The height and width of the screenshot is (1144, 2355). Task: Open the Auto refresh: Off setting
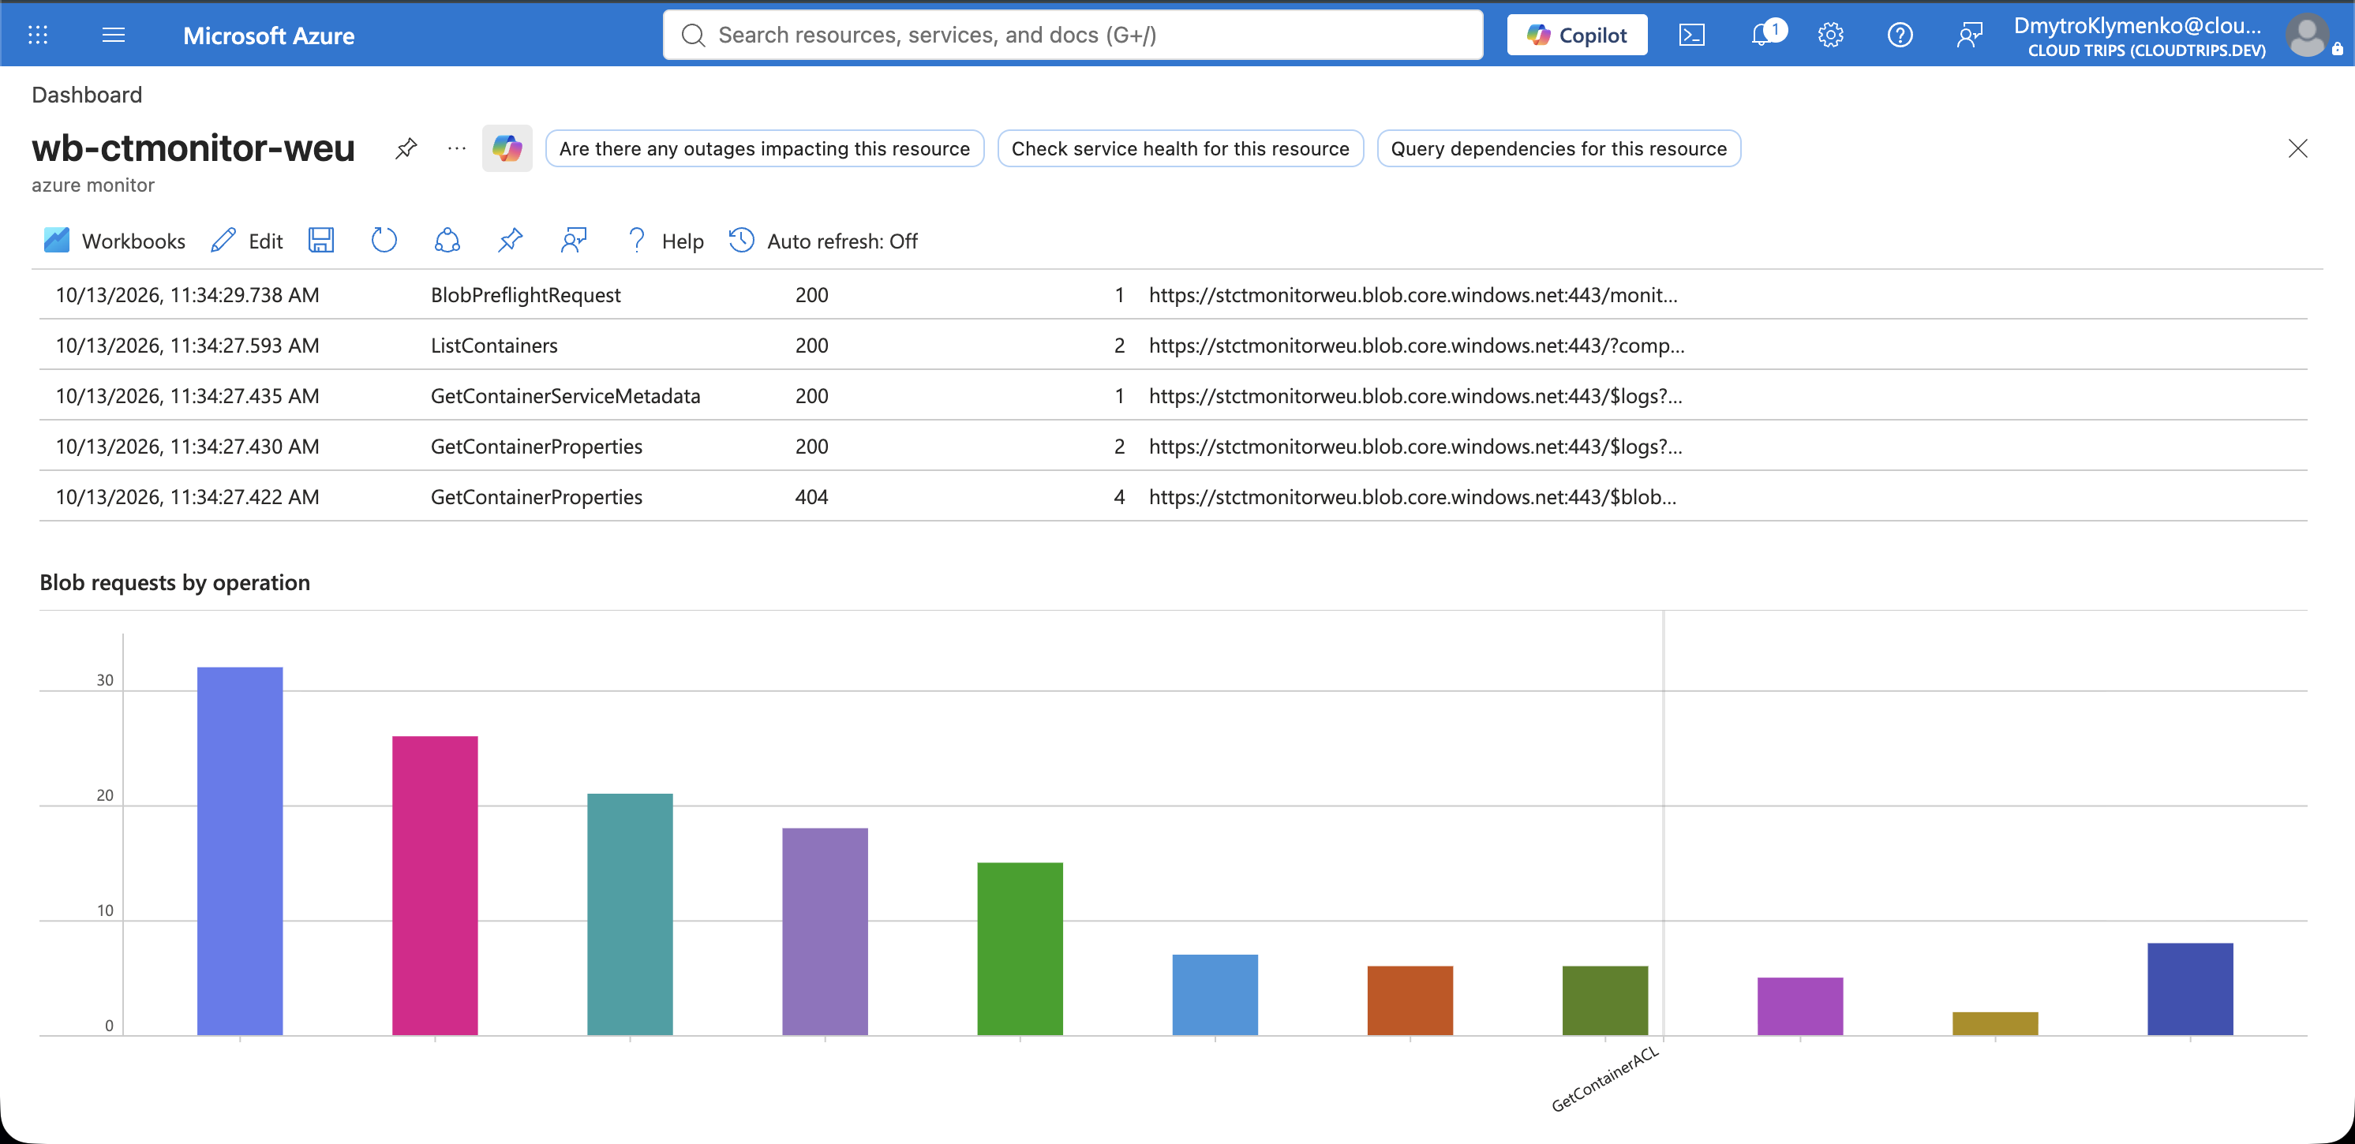823,241
